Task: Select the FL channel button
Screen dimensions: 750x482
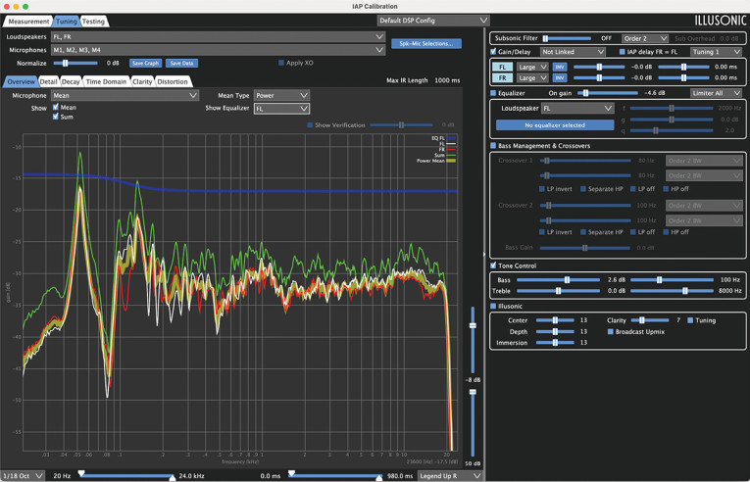Action: pyautogui.click(x=501, y=67)
